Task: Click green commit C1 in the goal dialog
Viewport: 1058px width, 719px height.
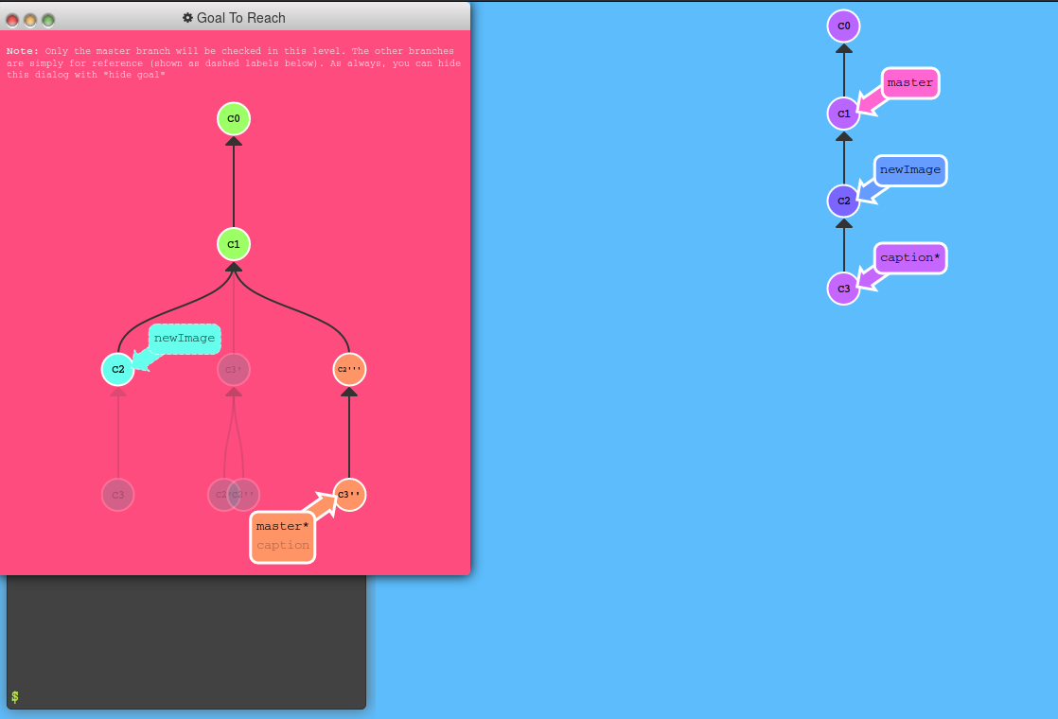Action: pyautogui.click(x=233, y=244)
